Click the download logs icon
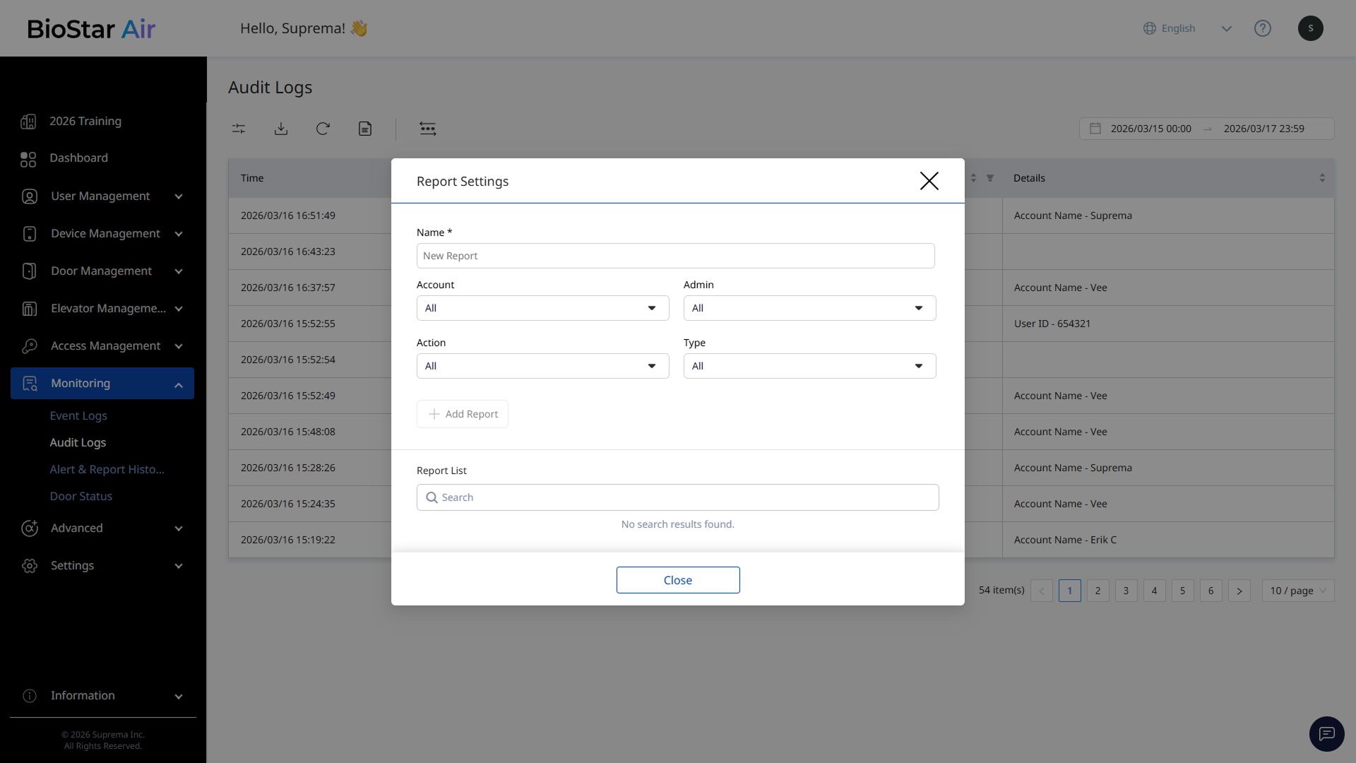This screenshot has height=763, width=1356. pos(281,129)
